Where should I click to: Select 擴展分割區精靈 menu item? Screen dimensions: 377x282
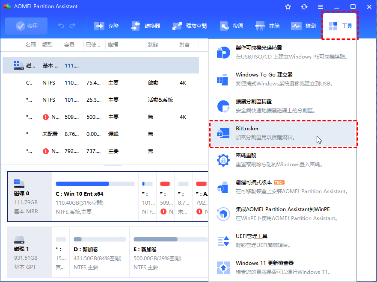(x=282, y=106)
